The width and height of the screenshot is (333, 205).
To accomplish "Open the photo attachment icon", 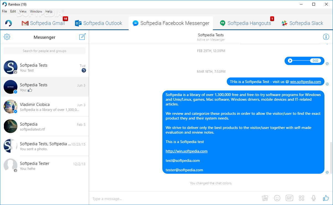I will (265, 198).
